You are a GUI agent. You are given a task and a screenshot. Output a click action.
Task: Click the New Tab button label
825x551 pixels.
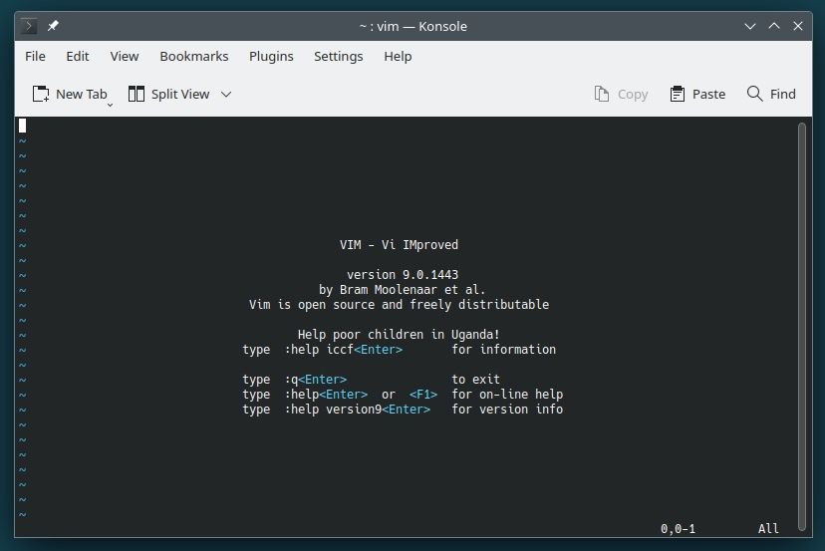(x=82, y=95)
